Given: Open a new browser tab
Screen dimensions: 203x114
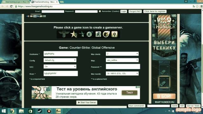Looking at the screenshot, I should coord(62,2).
